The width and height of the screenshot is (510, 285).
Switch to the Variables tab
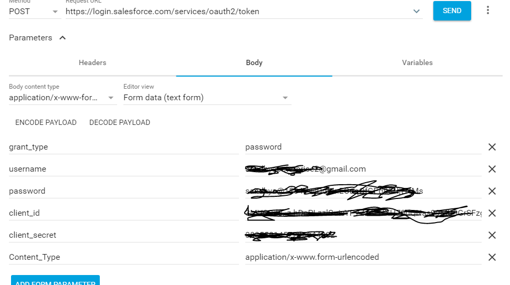(x=417, y=63)
